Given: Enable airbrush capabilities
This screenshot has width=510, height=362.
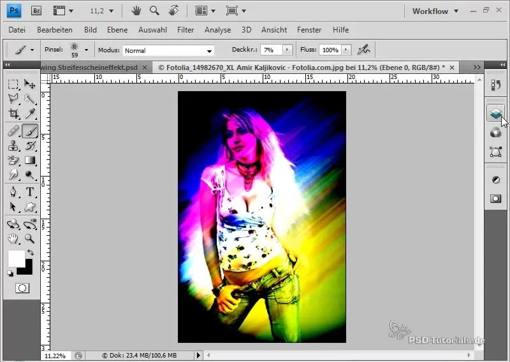Looking at the screenshot, I should coord(364,50).
